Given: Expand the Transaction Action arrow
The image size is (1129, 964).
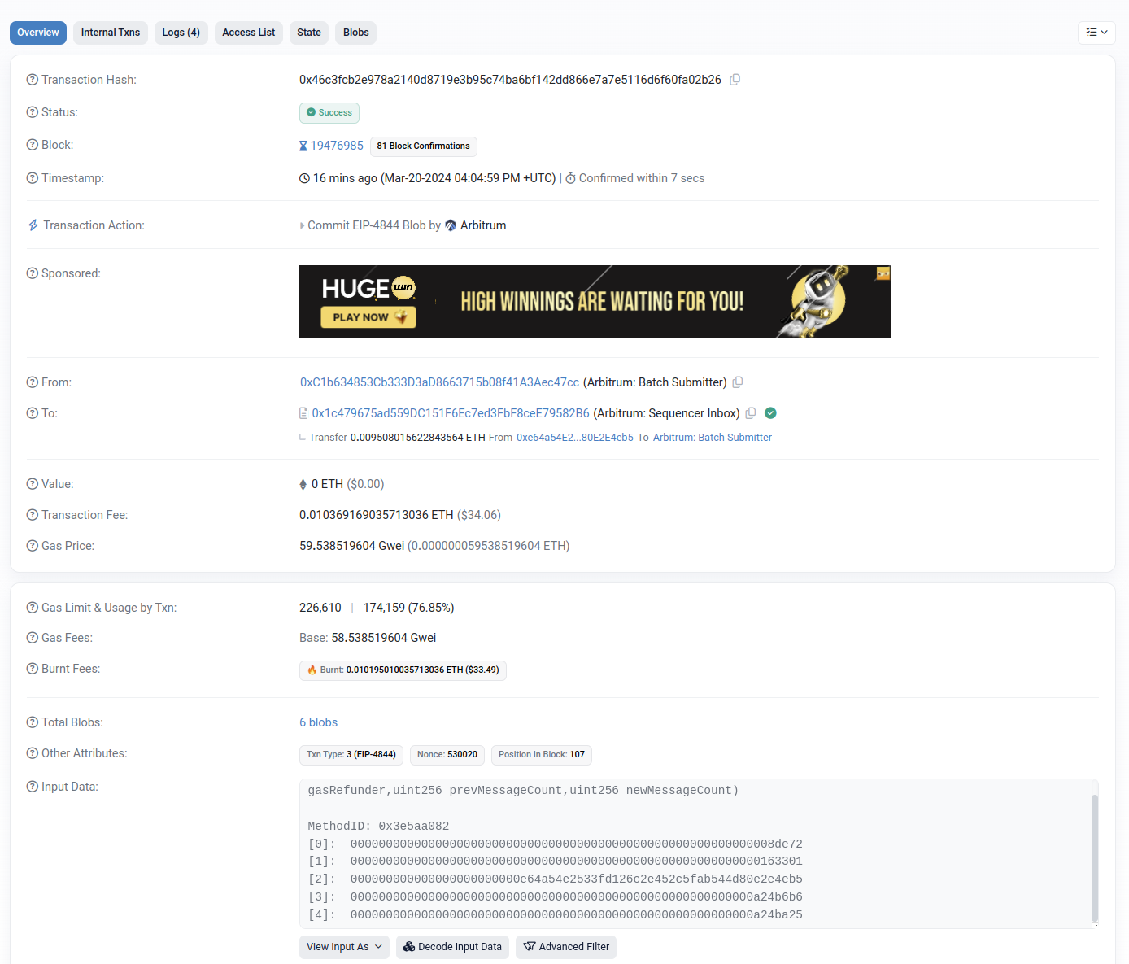Looking at the screenshot, I should click(303, 226).
